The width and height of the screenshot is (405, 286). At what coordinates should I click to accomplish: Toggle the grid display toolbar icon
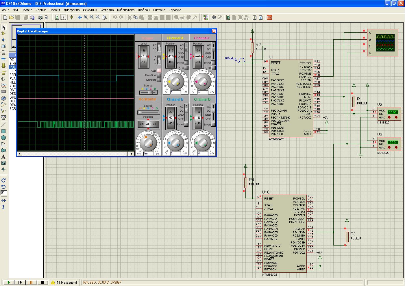point(63,18)
